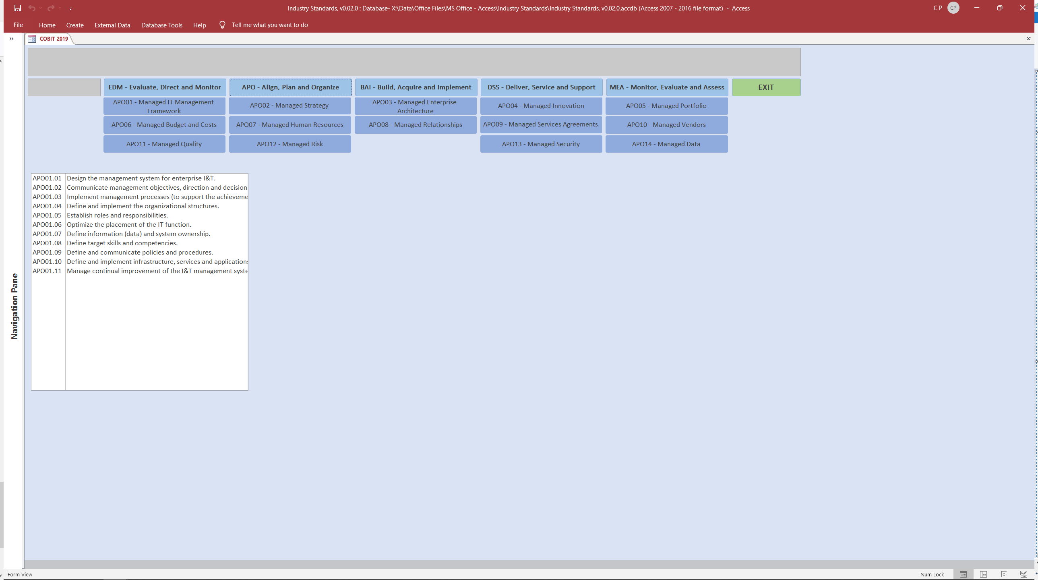Switch to Design View in status bar

point(1024,574)
